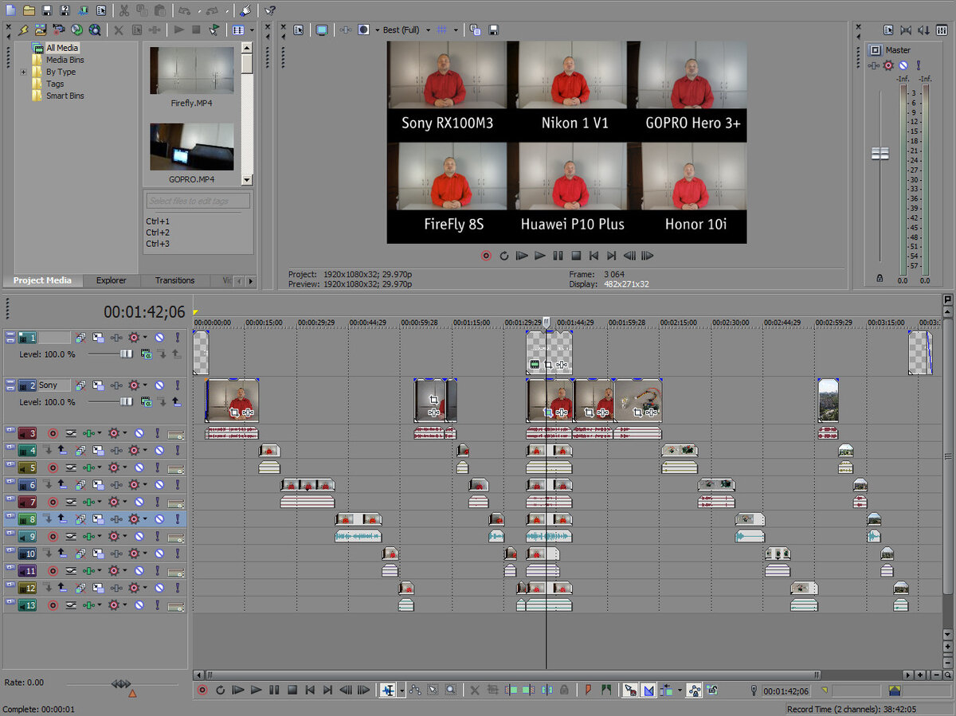Expand the By Type media folder
This screenshot has width=956, height=716.
(x=23, y=72)
